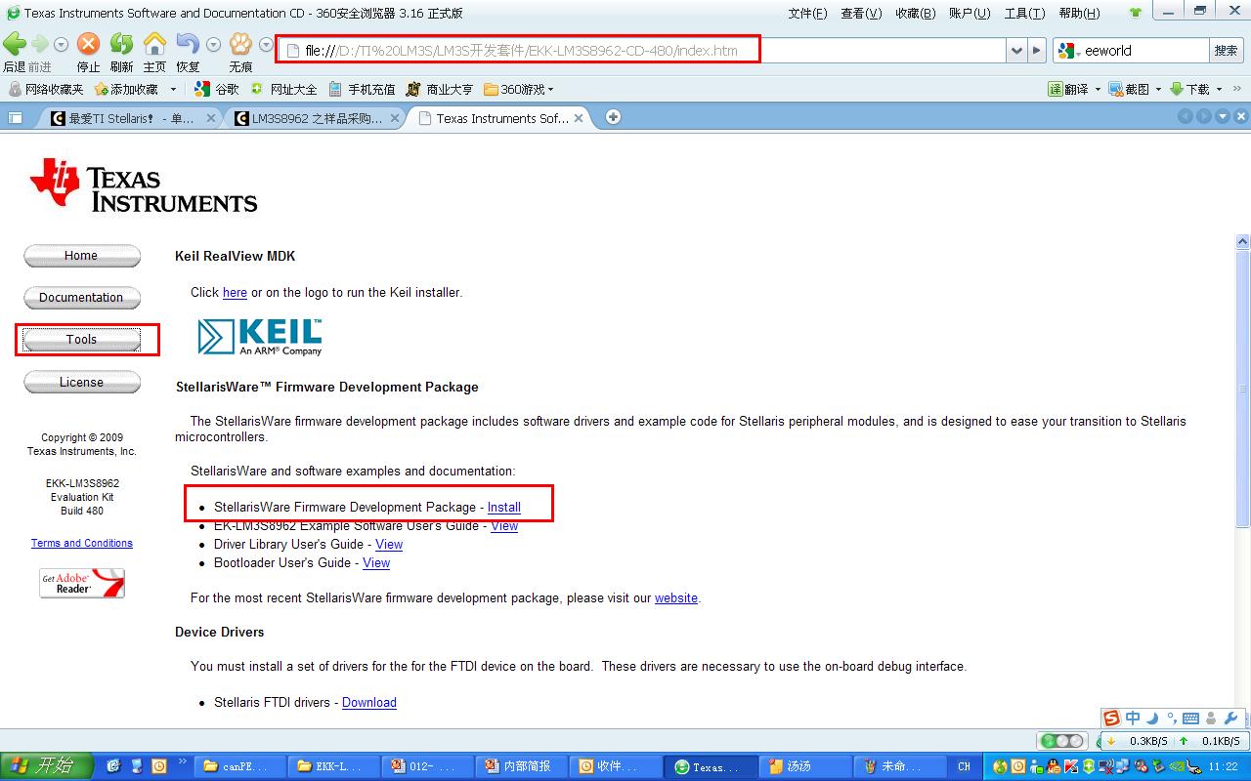View the Bootloader User's Guide
Viewport: 1251px width, 781px height.
tap(376, 562)
